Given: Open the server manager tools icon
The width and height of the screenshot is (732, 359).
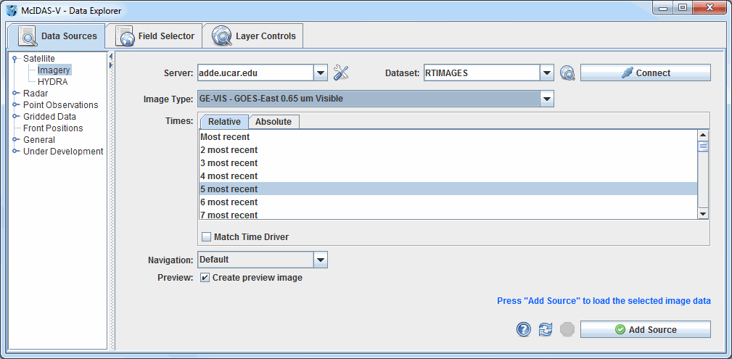Looking at the screenshot, I should pyautogui.click(x=341, y=73).
